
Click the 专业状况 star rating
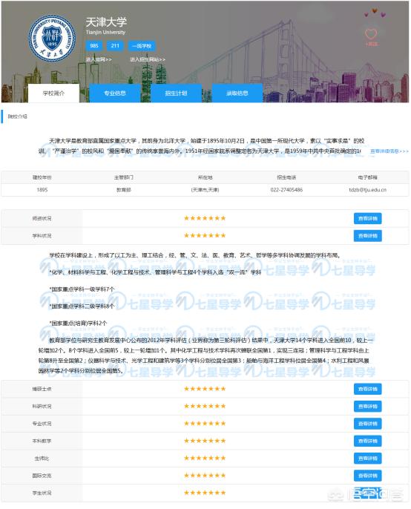[x=205, y=423]
